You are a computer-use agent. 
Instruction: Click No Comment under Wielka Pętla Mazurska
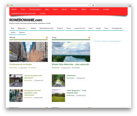[76, 68]
